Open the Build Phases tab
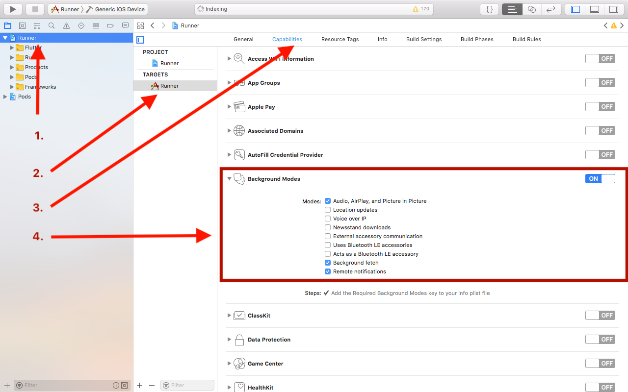The image size is (628, 392). pyautogui.click(x=477, y=39)
